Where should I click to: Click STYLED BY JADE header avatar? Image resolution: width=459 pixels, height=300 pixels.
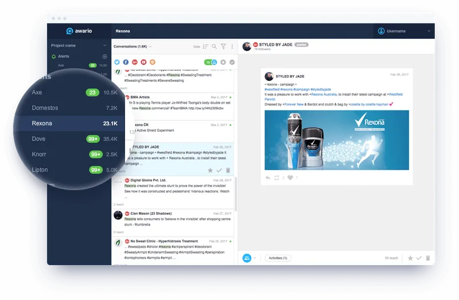point(247,46)
